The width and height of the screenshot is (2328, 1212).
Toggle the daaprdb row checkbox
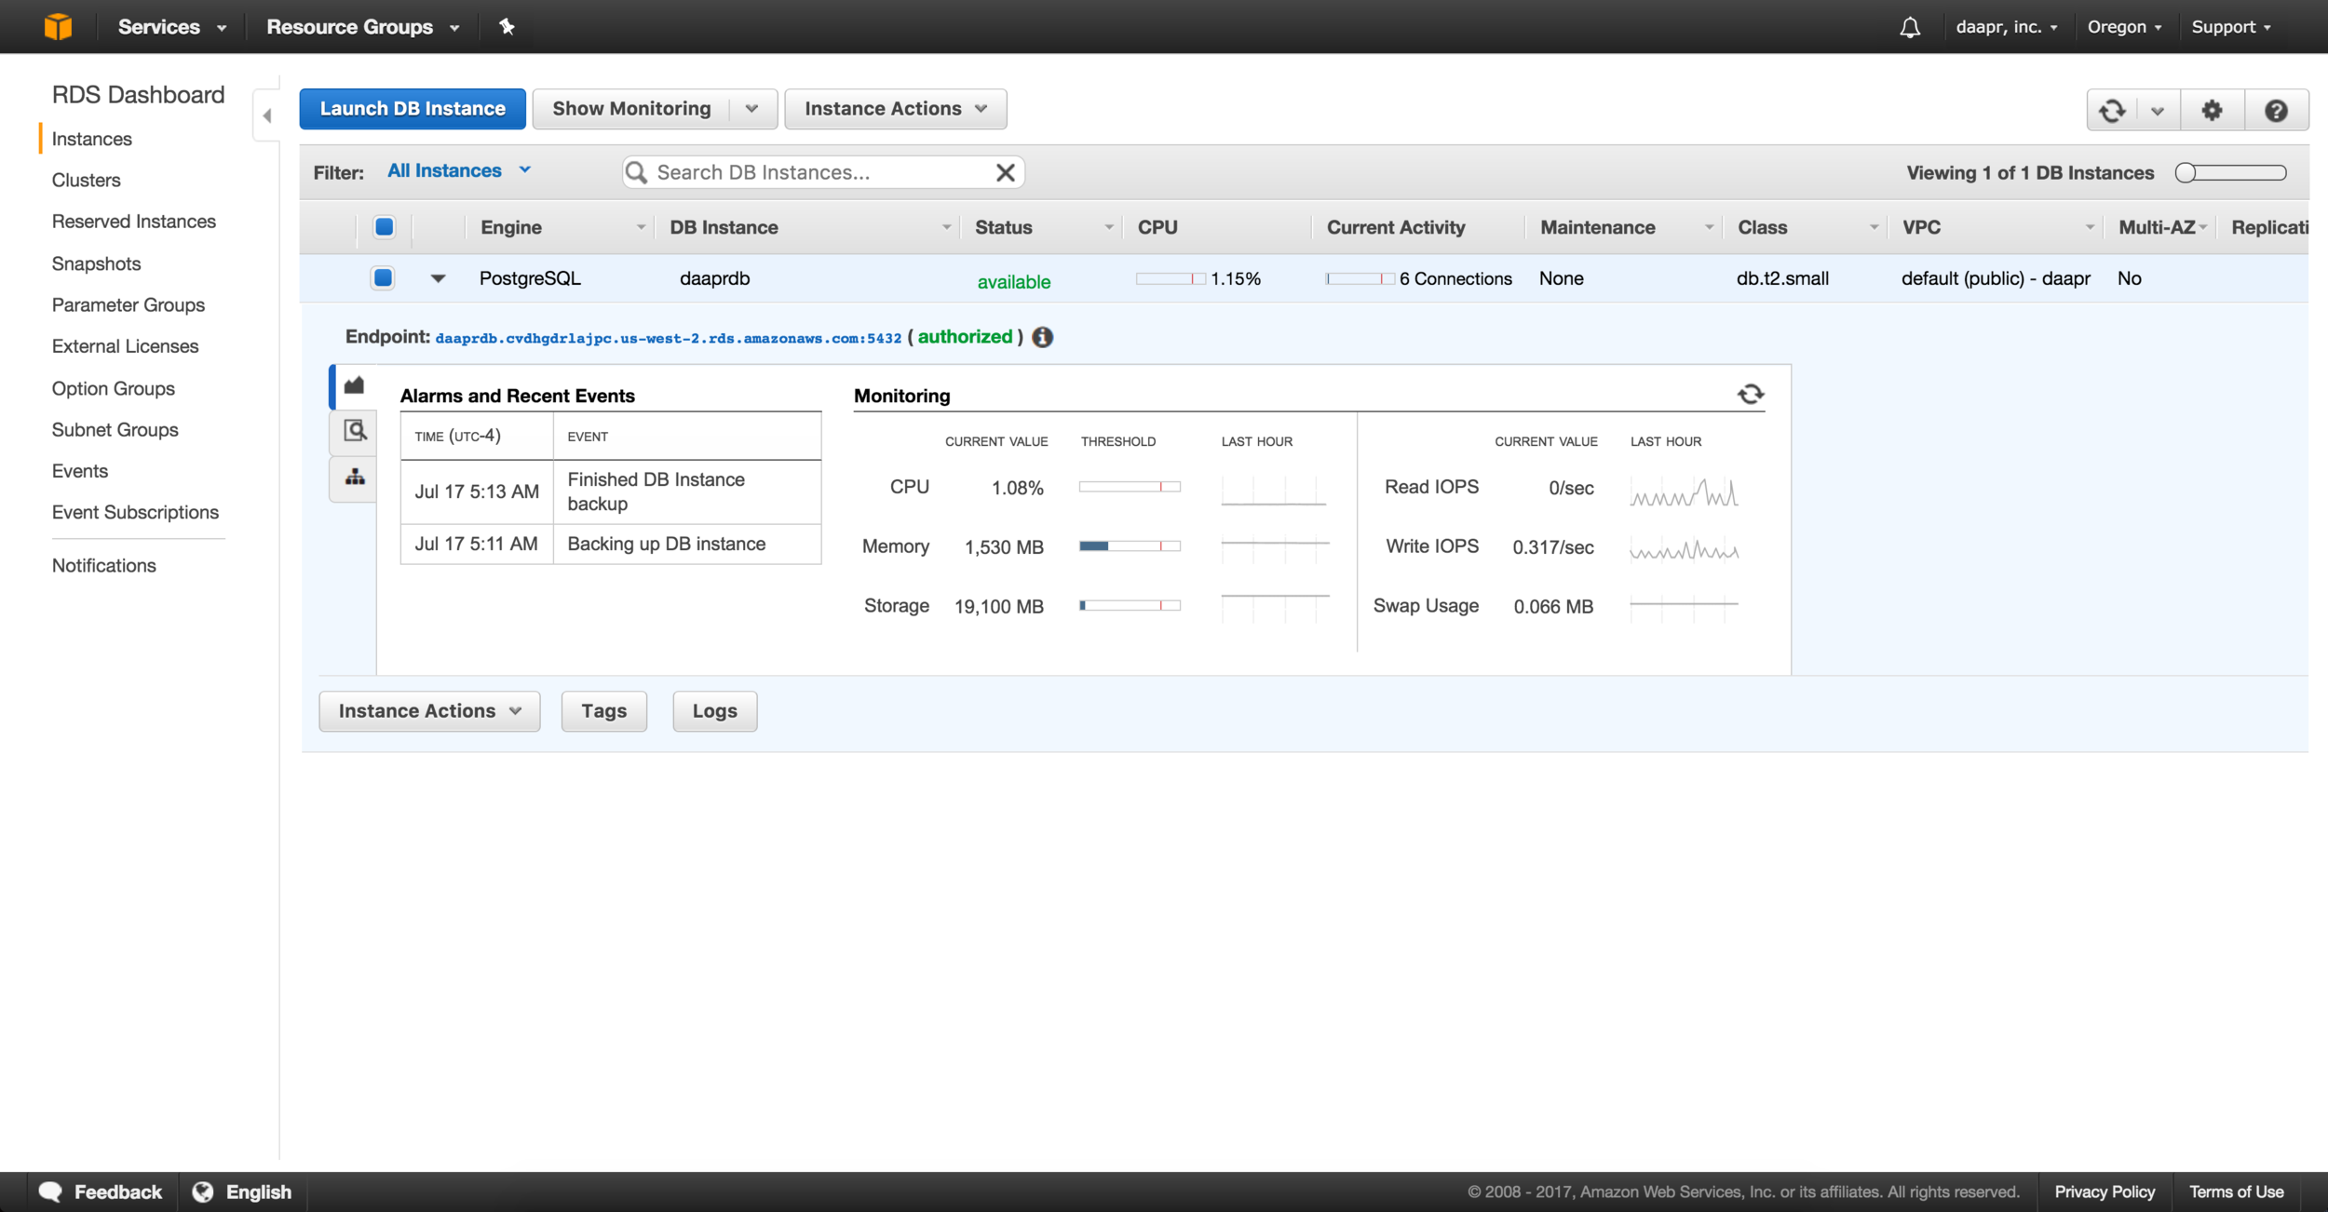click(383, 277)
